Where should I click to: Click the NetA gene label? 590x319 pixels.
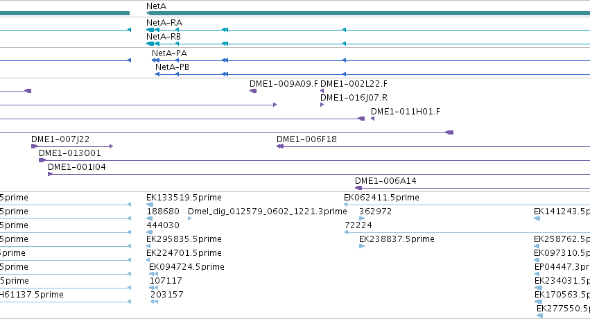tap(156, 6)
